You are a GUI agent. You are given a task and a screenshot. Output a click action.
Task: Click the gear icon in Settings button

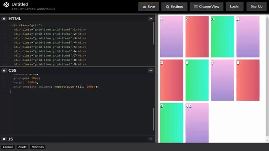point(167,7)
